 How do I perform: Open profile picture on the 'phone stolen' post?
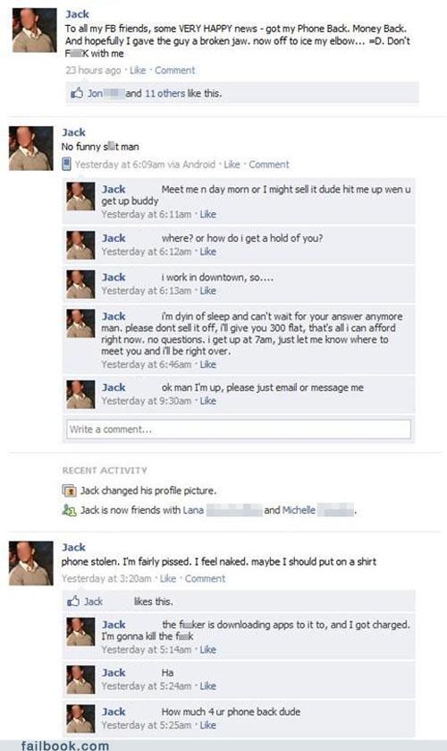pos(30,563)
